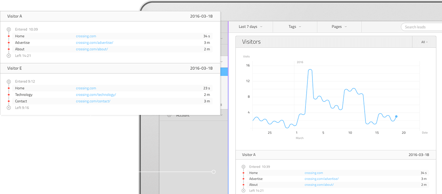This screenshot has width=442, height=194.
Task: Select the About red marker in dashboard Visitor A panel
Action: point(243,185)
